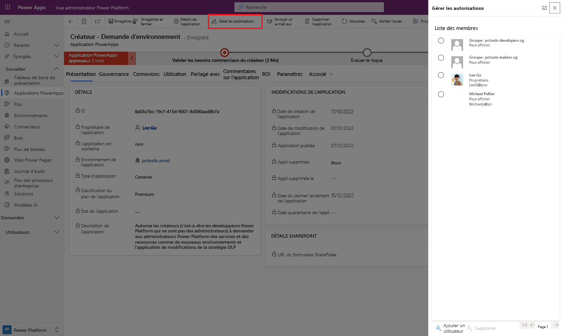This screenshot has width=563, height=336.
Task: Click the Actualiser refresh command
Action: coord(353,22)
